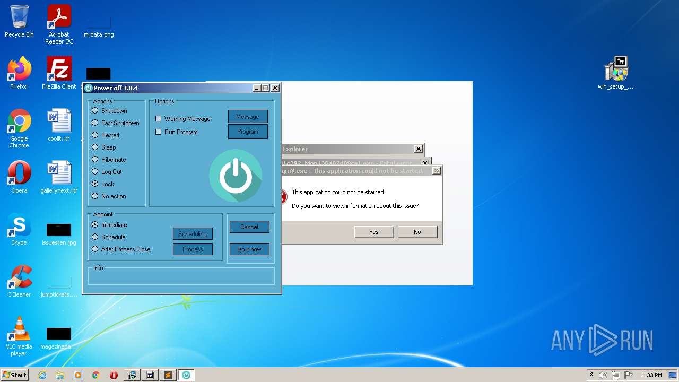Open the mrdata.png desktop file
679x382 pixels.
coord(99,24)
